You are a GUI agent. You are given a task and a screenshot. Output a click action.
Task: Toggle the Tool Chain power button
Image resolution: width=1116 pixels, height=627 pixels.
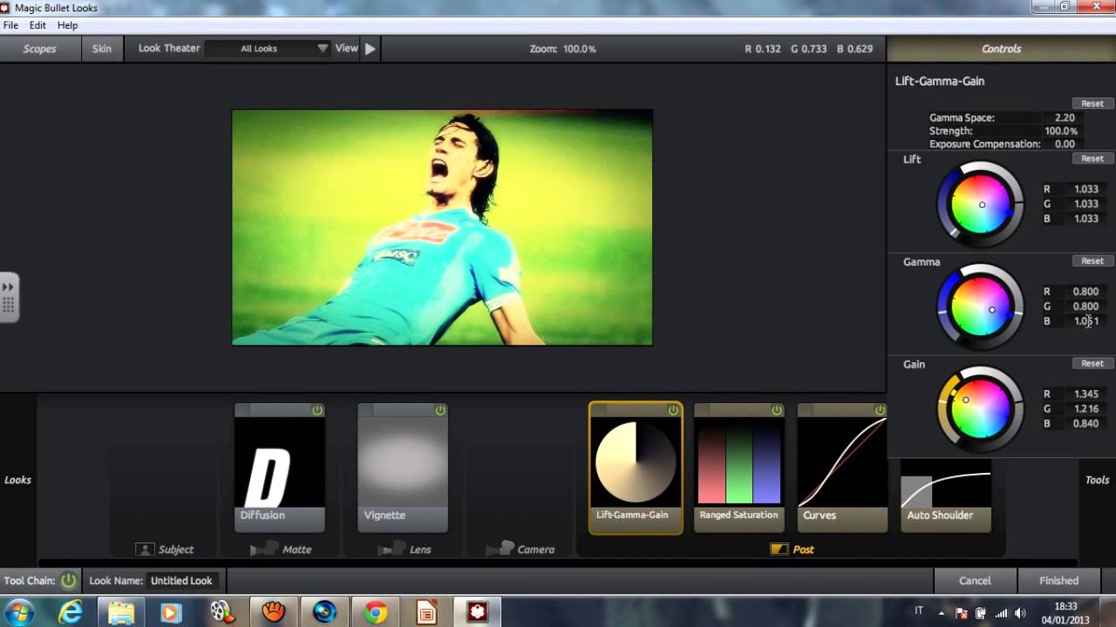point(68,580)
